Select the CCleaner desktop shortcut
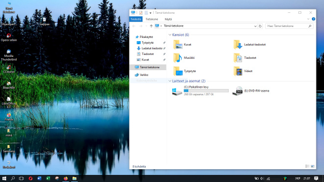This screenshot has width=324, height=182. click(9, 69)
